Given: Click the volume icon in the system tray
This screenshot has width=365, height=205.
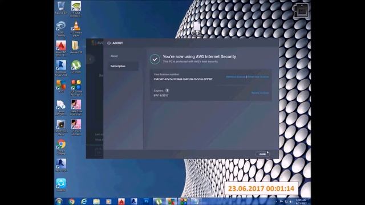Looking at the screenshot, I should tap(291, 202).
